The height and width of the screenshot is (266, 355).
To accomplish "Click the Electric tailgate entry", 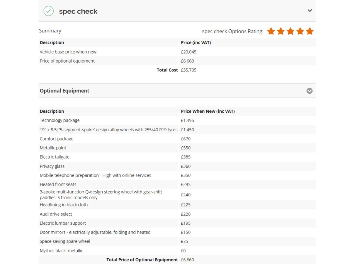I will [x=55, y=157].
